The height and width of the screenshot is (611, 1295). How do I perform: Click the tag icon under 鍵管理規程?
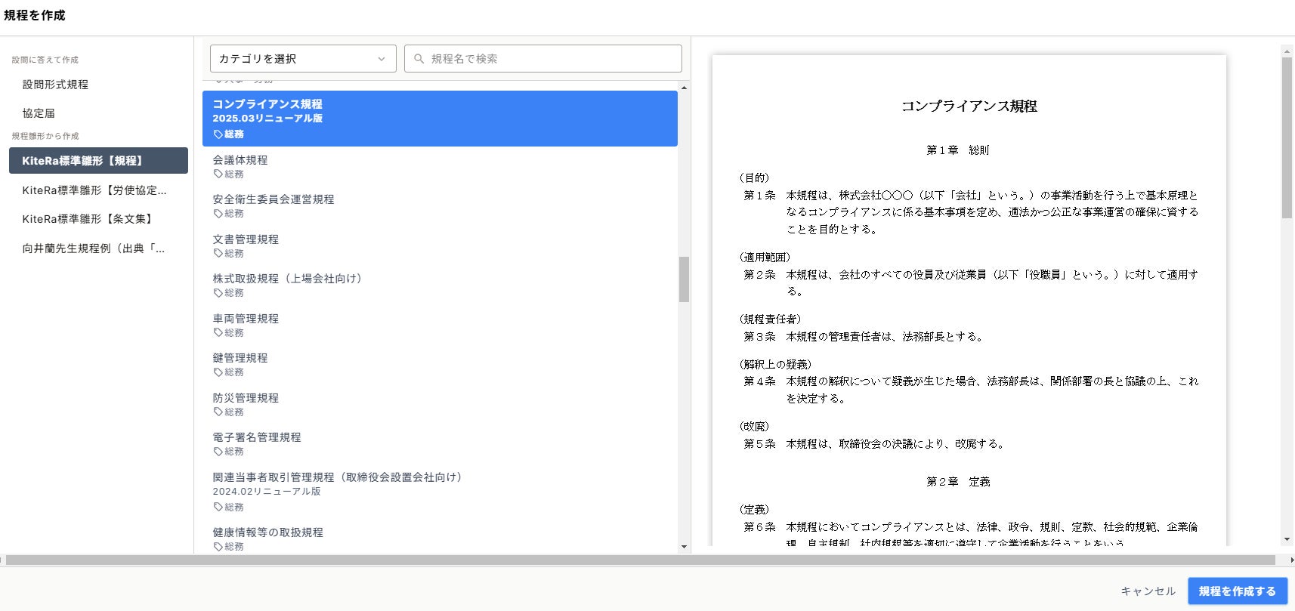pyautogui.click(x=218, y=372)
